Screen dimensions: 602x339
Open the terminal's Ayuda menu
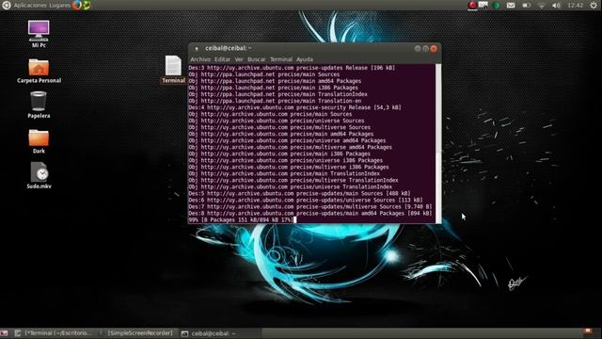[x=305, y=59]
